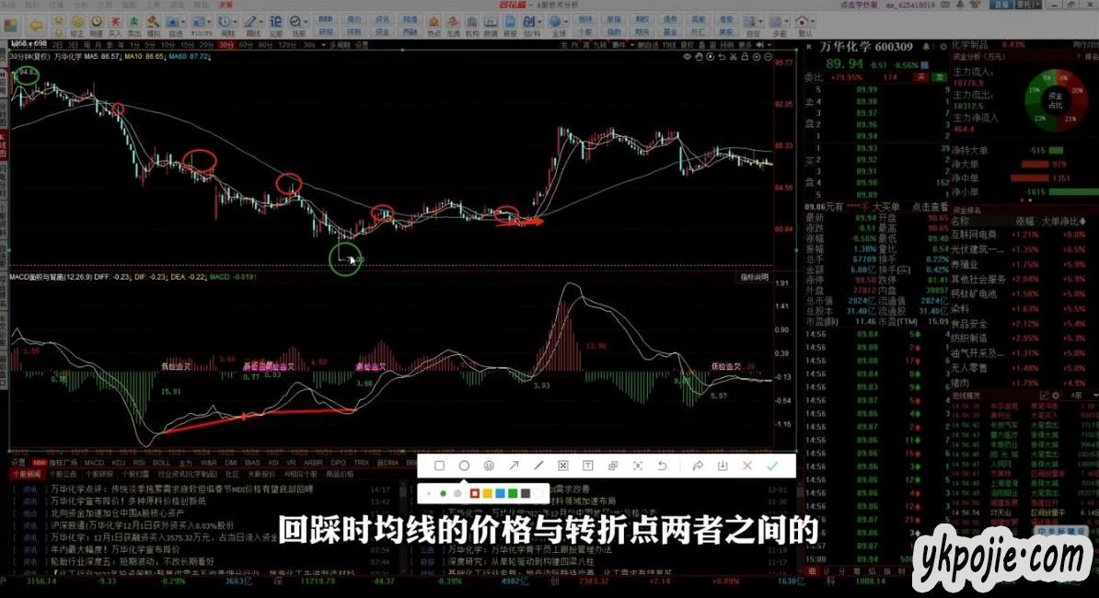Image resolution: width=1099 pixels, height=598 pixels.
Task: Click 点击查看 link in order panel
Action: point(929,207)
